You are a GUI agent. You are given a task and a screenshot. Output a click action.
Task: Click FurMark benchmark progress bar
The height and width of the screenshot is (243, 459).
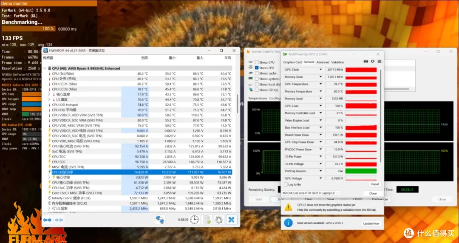coord(29,29)
